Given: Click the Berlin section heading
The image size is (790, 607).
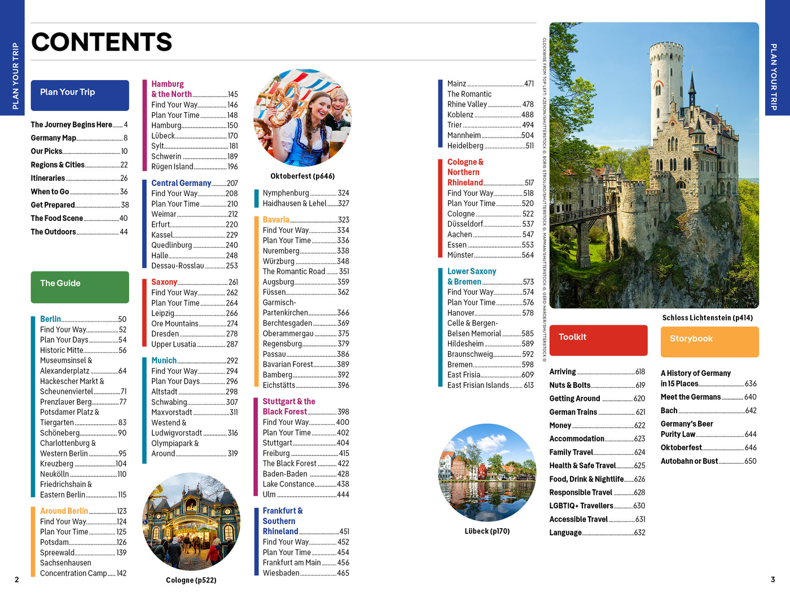Looking at the screenshot, I should (51, 319).
